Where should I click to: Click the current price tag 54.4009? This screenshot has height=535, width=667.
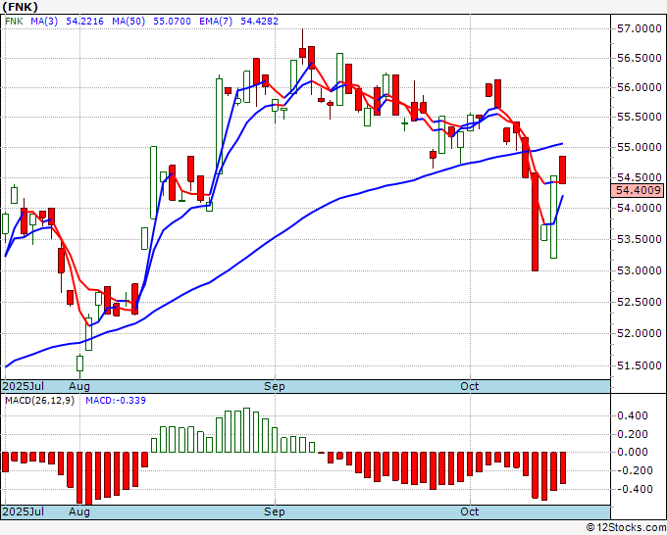[637, 190]
